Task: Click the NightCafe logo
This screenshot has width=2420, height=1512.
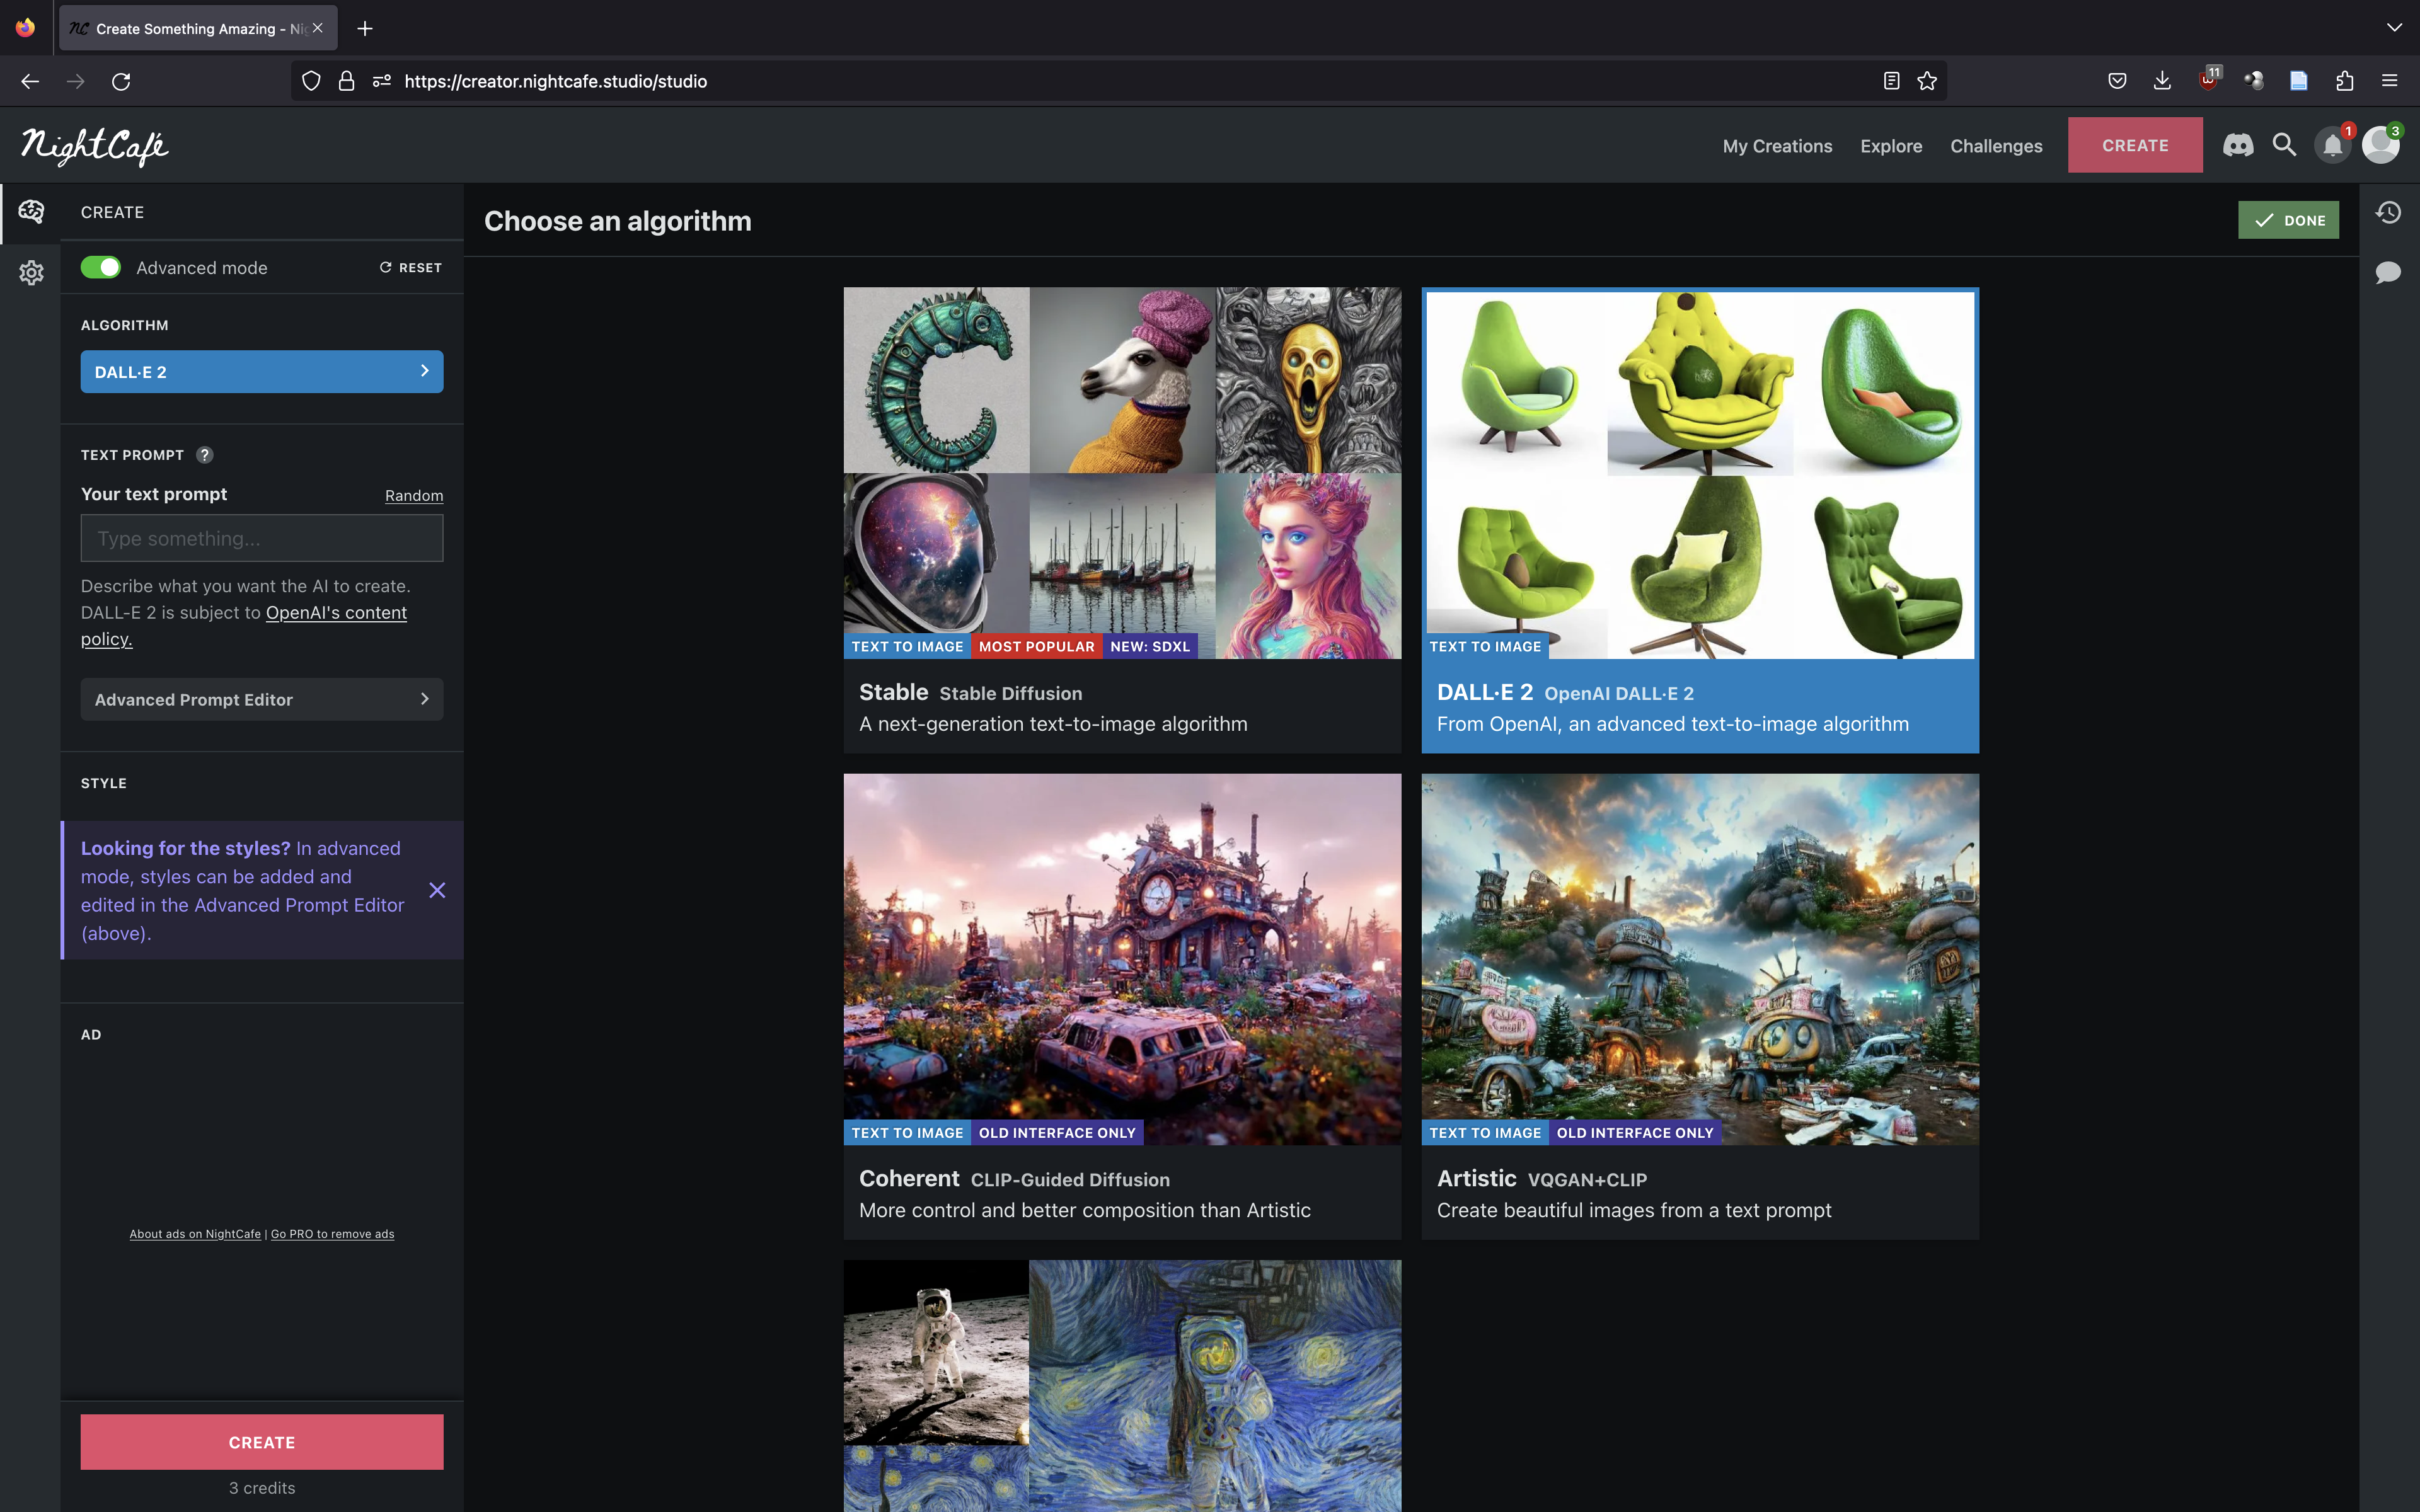Action: pos(95,146)
